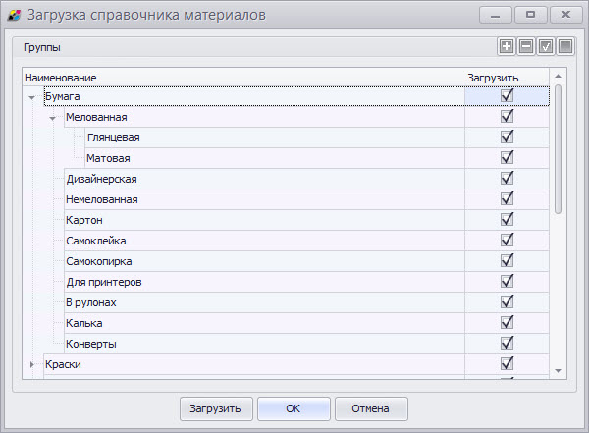
Task: Uncheck the Конверты load checkbox
Action: 507,343
